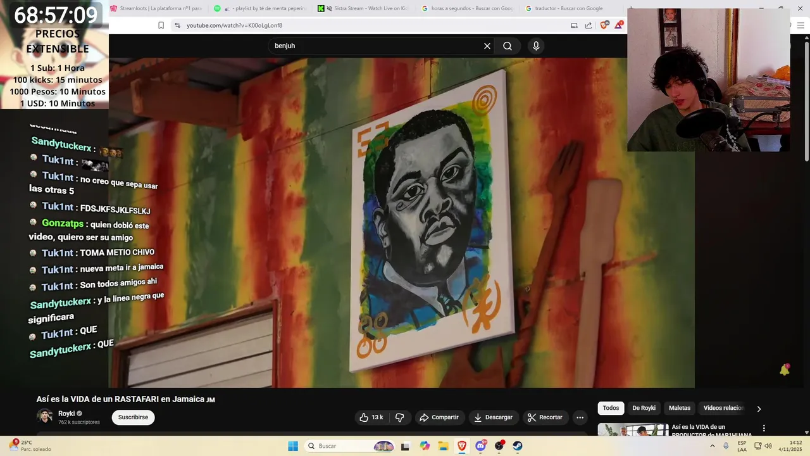This screenshot has height=456, width=810.
Task: Open more actions three-dot menu under video
Action: point(580,417)
